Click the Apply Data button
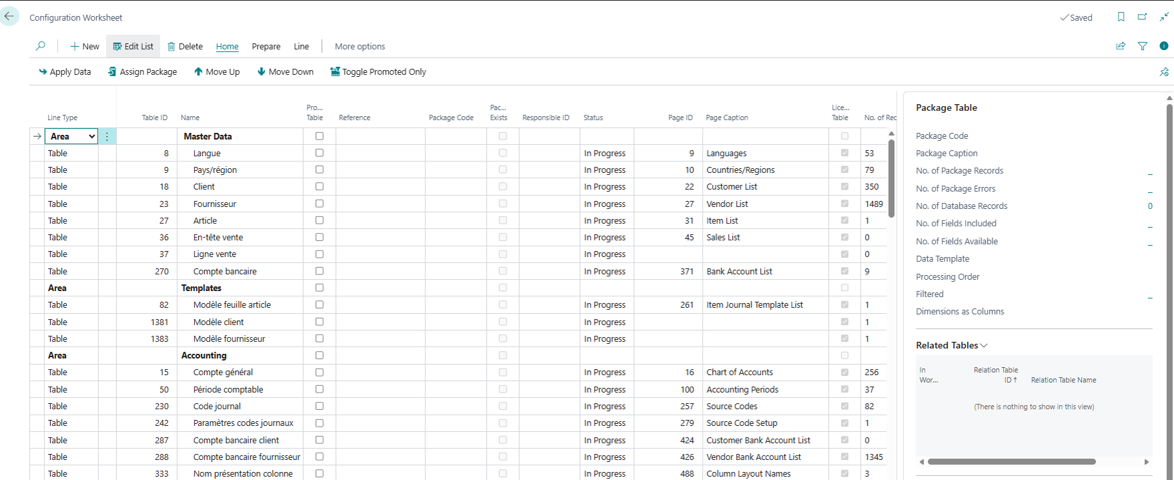 65,72
